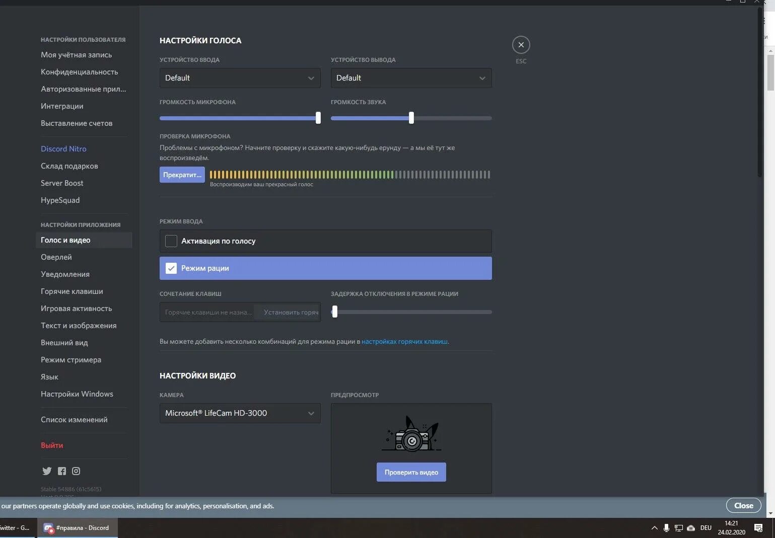Switch the DEU keyboard language indicator
Image resolution: width=775 pixels, height=538 pixels.
pos(706,528)
